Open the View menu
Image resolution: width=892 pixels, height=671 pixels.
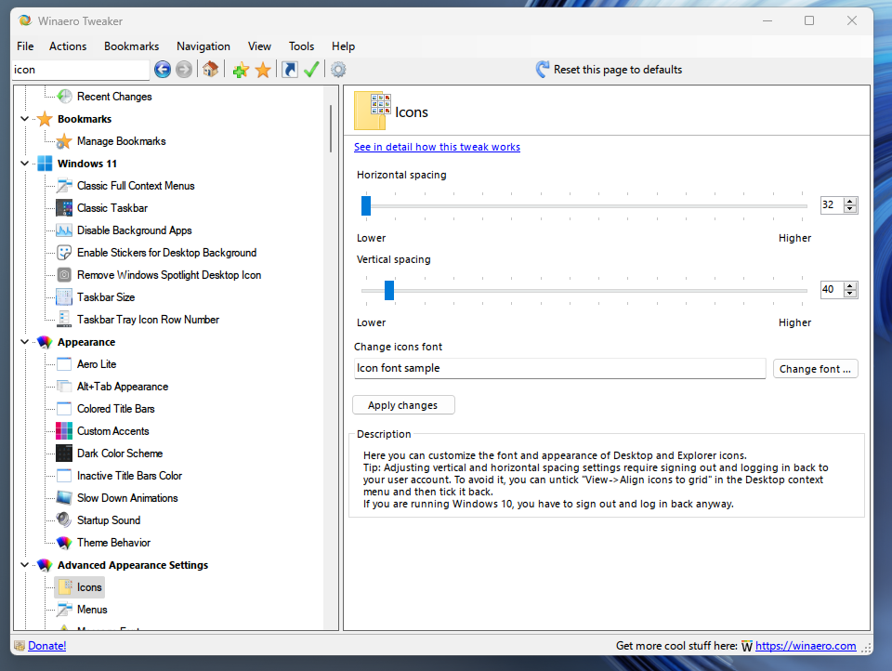pyautogui.click(x=259, y=46)
